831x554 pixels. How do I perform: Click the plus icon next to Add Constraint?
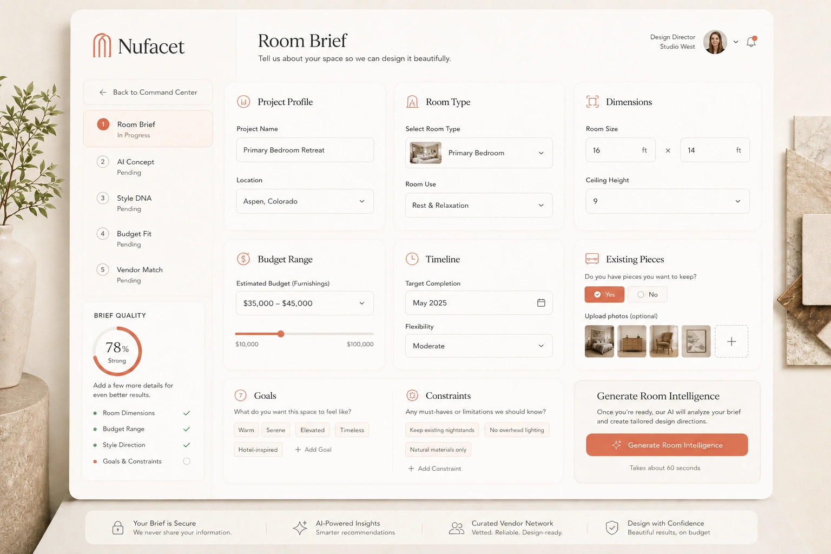click(411, 469)
